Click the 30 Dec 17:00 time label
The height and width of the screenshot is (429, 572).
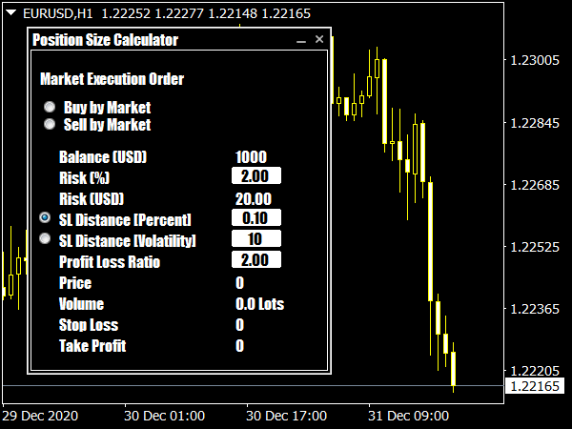click(286, 416)
